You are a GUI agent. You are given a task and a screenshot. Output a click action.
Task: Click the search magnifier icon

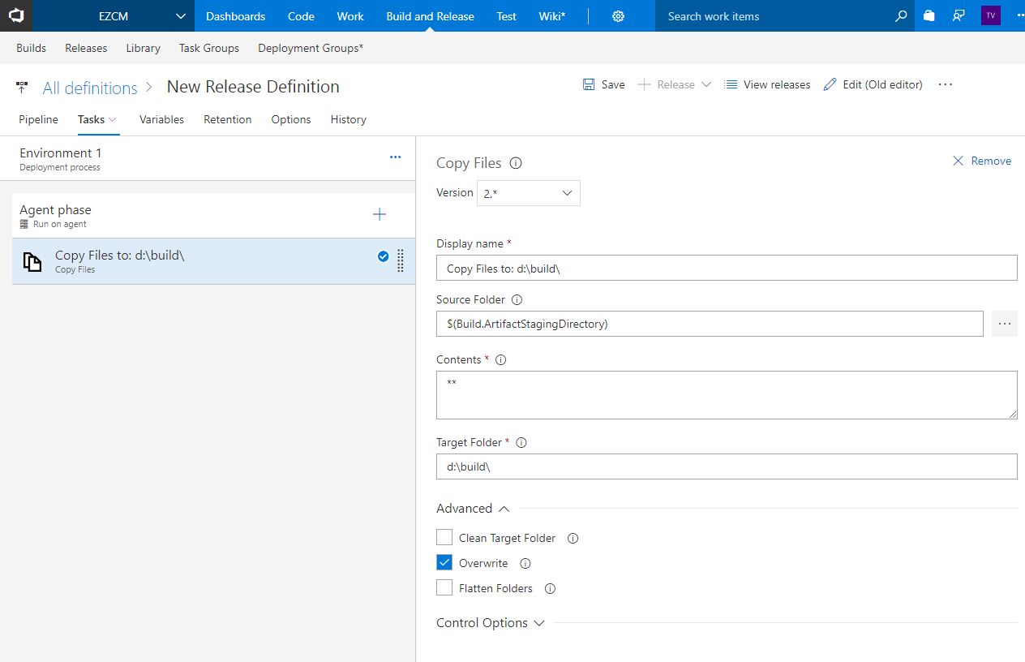point(900,15)
